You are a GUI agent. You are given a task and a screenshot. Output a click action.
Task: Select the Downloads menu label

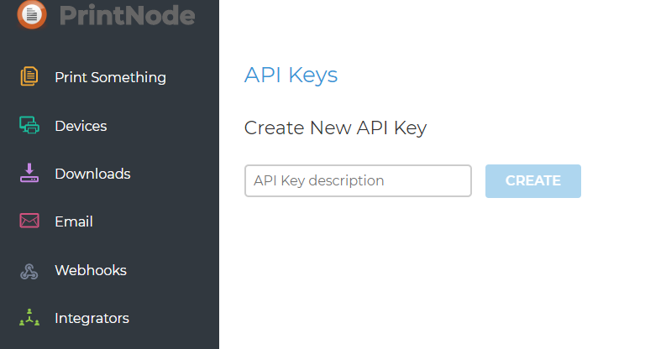tap(92, 174)
